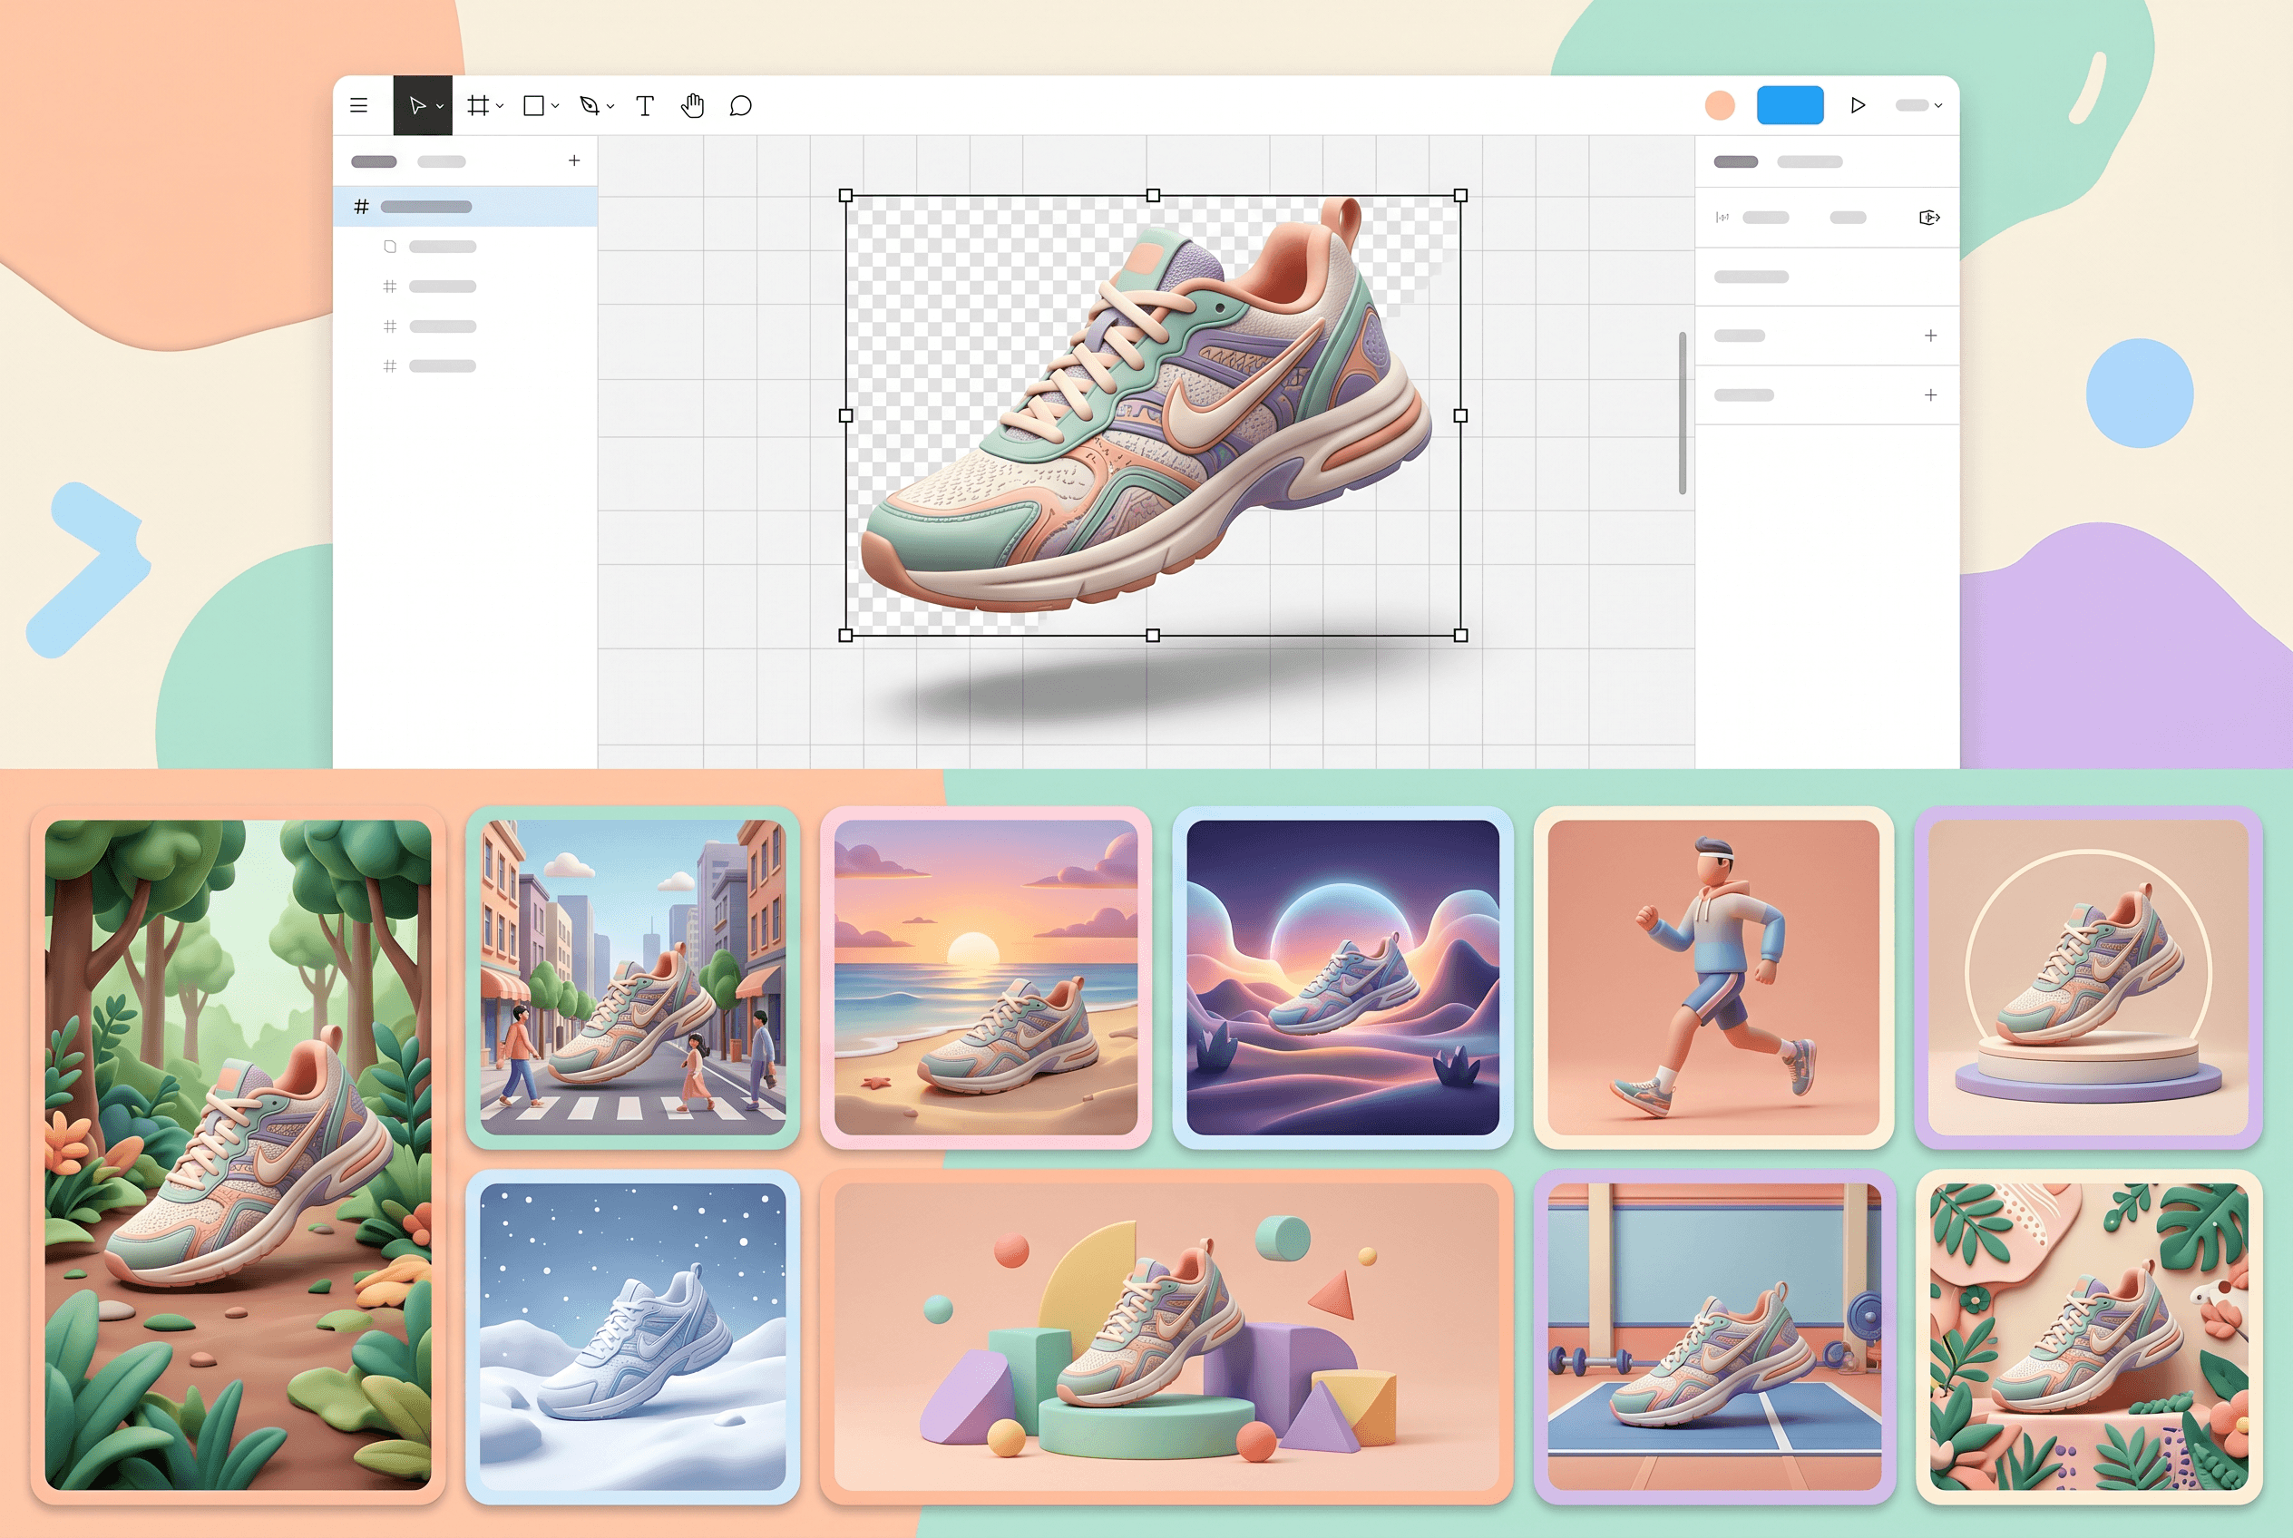This screenshot has width=2293, height=1538.
Task: Click the top-left selection handle
Action: click(845, 195)
